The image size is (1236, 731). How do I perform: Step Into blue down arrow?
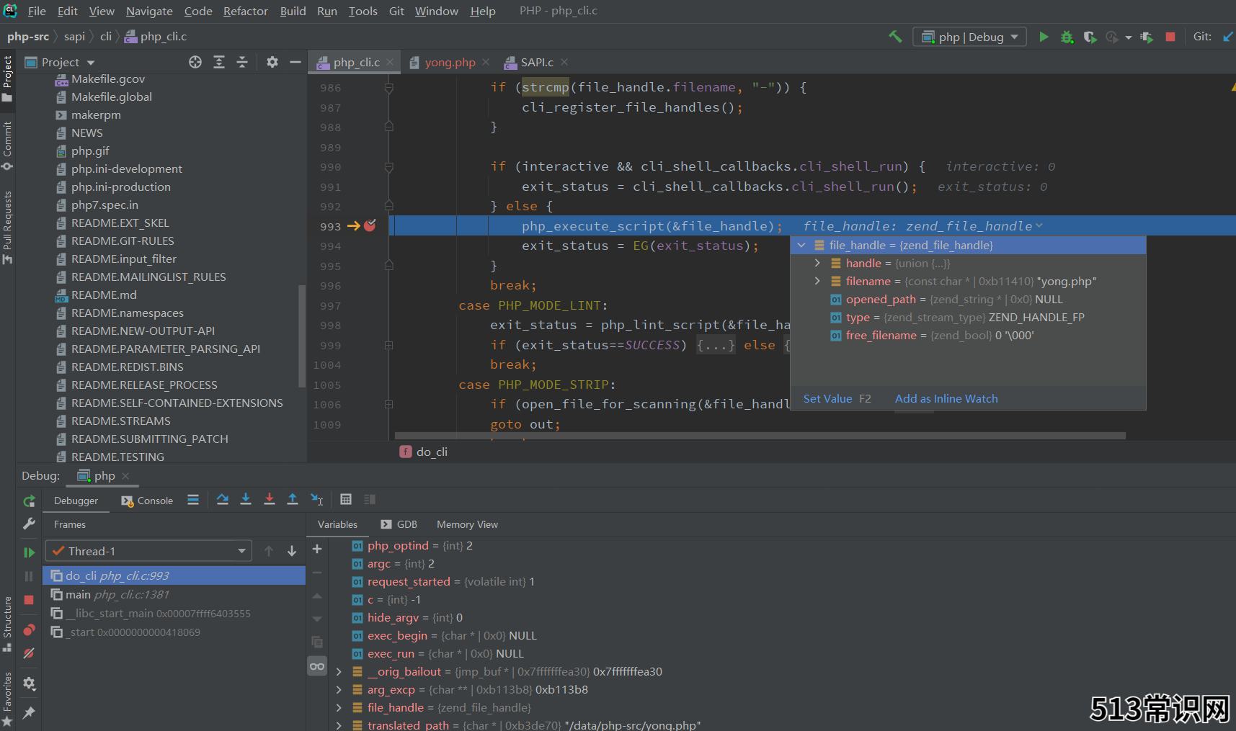(246, 499)
